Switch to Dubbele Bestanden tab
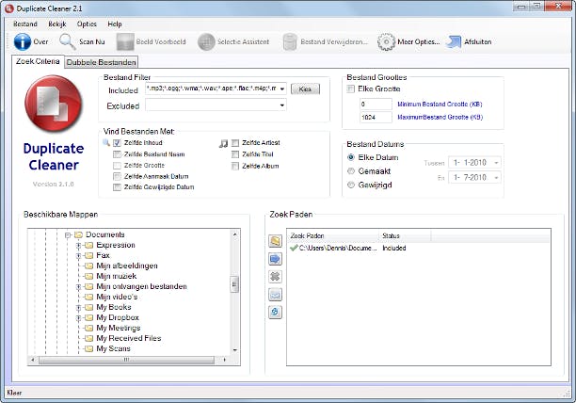576x403 pixels. (x=102, y=62)
